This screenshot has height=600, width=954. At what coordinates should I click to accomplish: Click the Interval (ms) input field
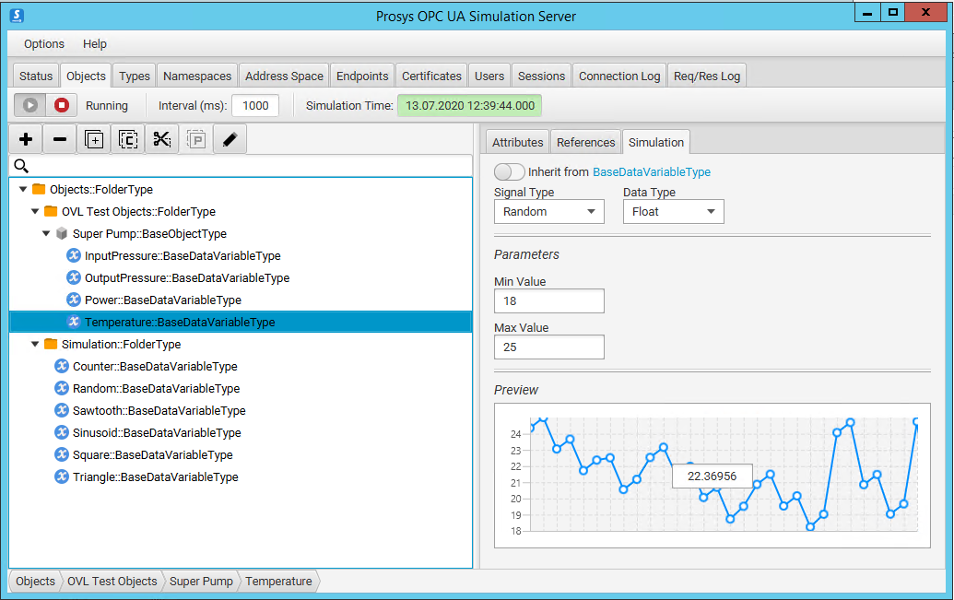click(x=255, y=105)
